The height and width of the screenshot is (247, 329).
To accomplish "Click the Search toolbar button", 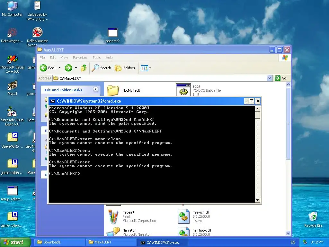I will (x=102, y=68).
